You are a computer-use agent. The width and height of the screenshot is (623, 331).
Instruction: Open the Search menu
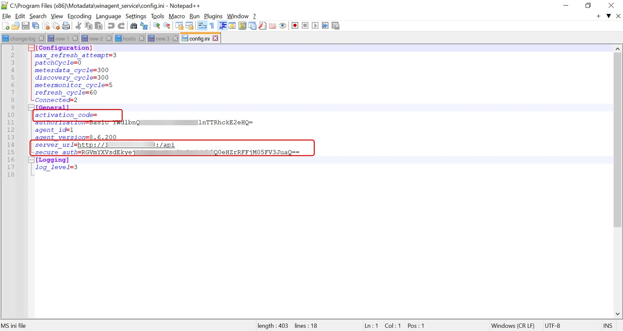point(38,16)
